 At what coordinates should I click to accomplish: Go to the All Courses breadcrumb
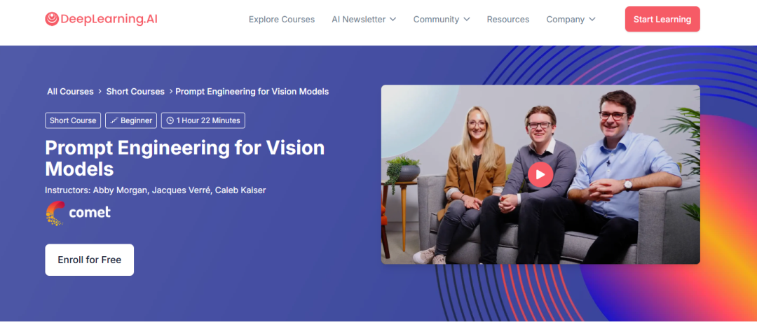[x=71, y=92]
